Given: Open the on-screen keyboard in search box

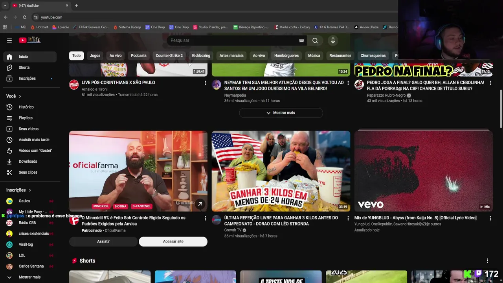Looking at the screenshot, I should coord(301,40).
